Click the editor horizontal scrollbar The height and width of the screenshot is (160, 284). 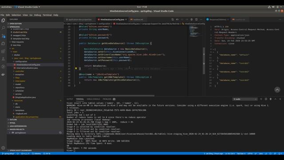(114, 96)
